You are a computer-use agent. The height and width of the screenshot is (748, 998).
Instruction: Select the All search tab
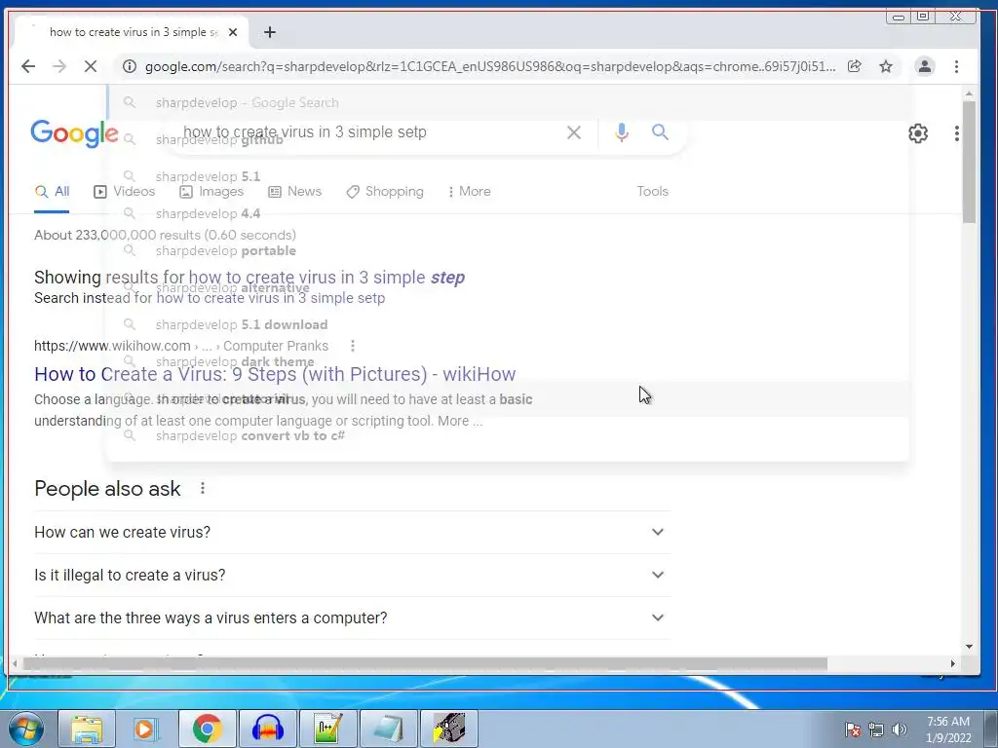[x=53, y=192]
